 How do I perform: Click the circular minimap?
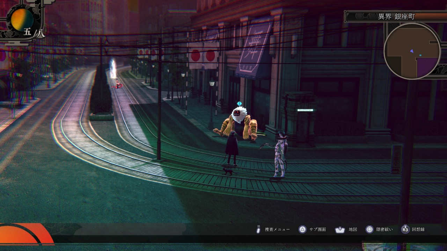[412, 51]
